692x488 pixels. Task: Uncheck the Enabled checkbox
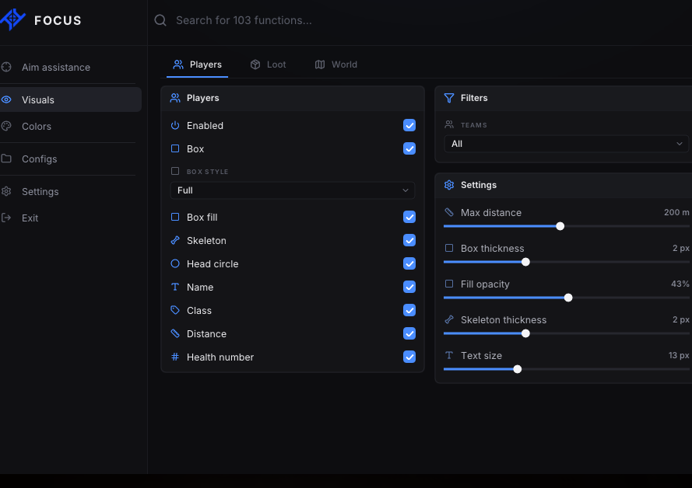tap(409, 125)
